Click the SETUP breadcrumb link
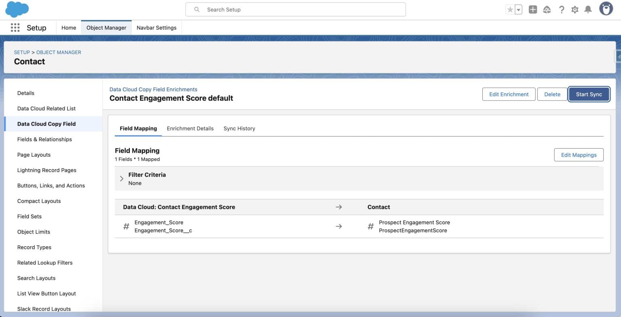 coord(22,52)
